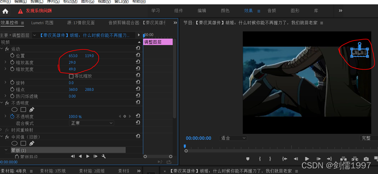Image resolution: width=378 pixels, height=174 pixels.
Task: Toggle the fx switch for 运动
Action: [7, 49]
